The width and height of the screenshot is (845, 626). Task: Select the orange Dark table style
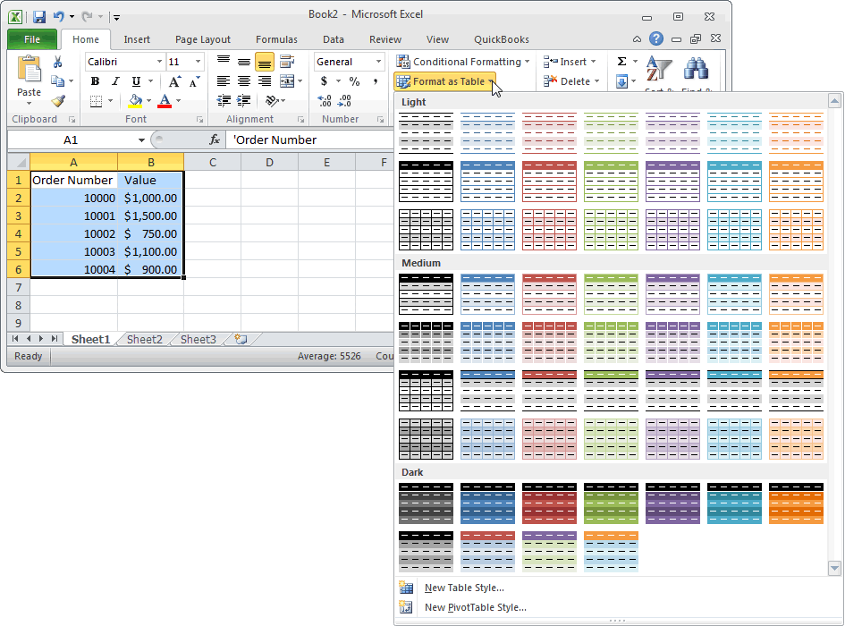[796, 503]
